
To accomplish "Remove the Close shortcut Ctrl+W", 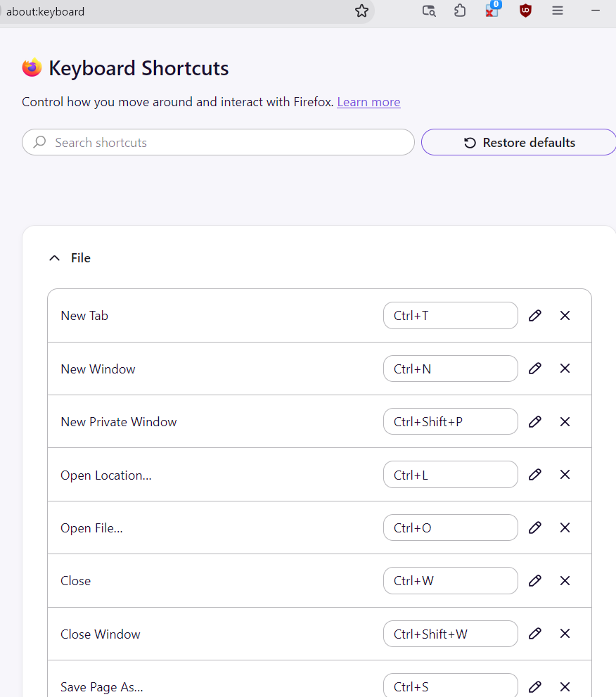I will pos(565,581).
